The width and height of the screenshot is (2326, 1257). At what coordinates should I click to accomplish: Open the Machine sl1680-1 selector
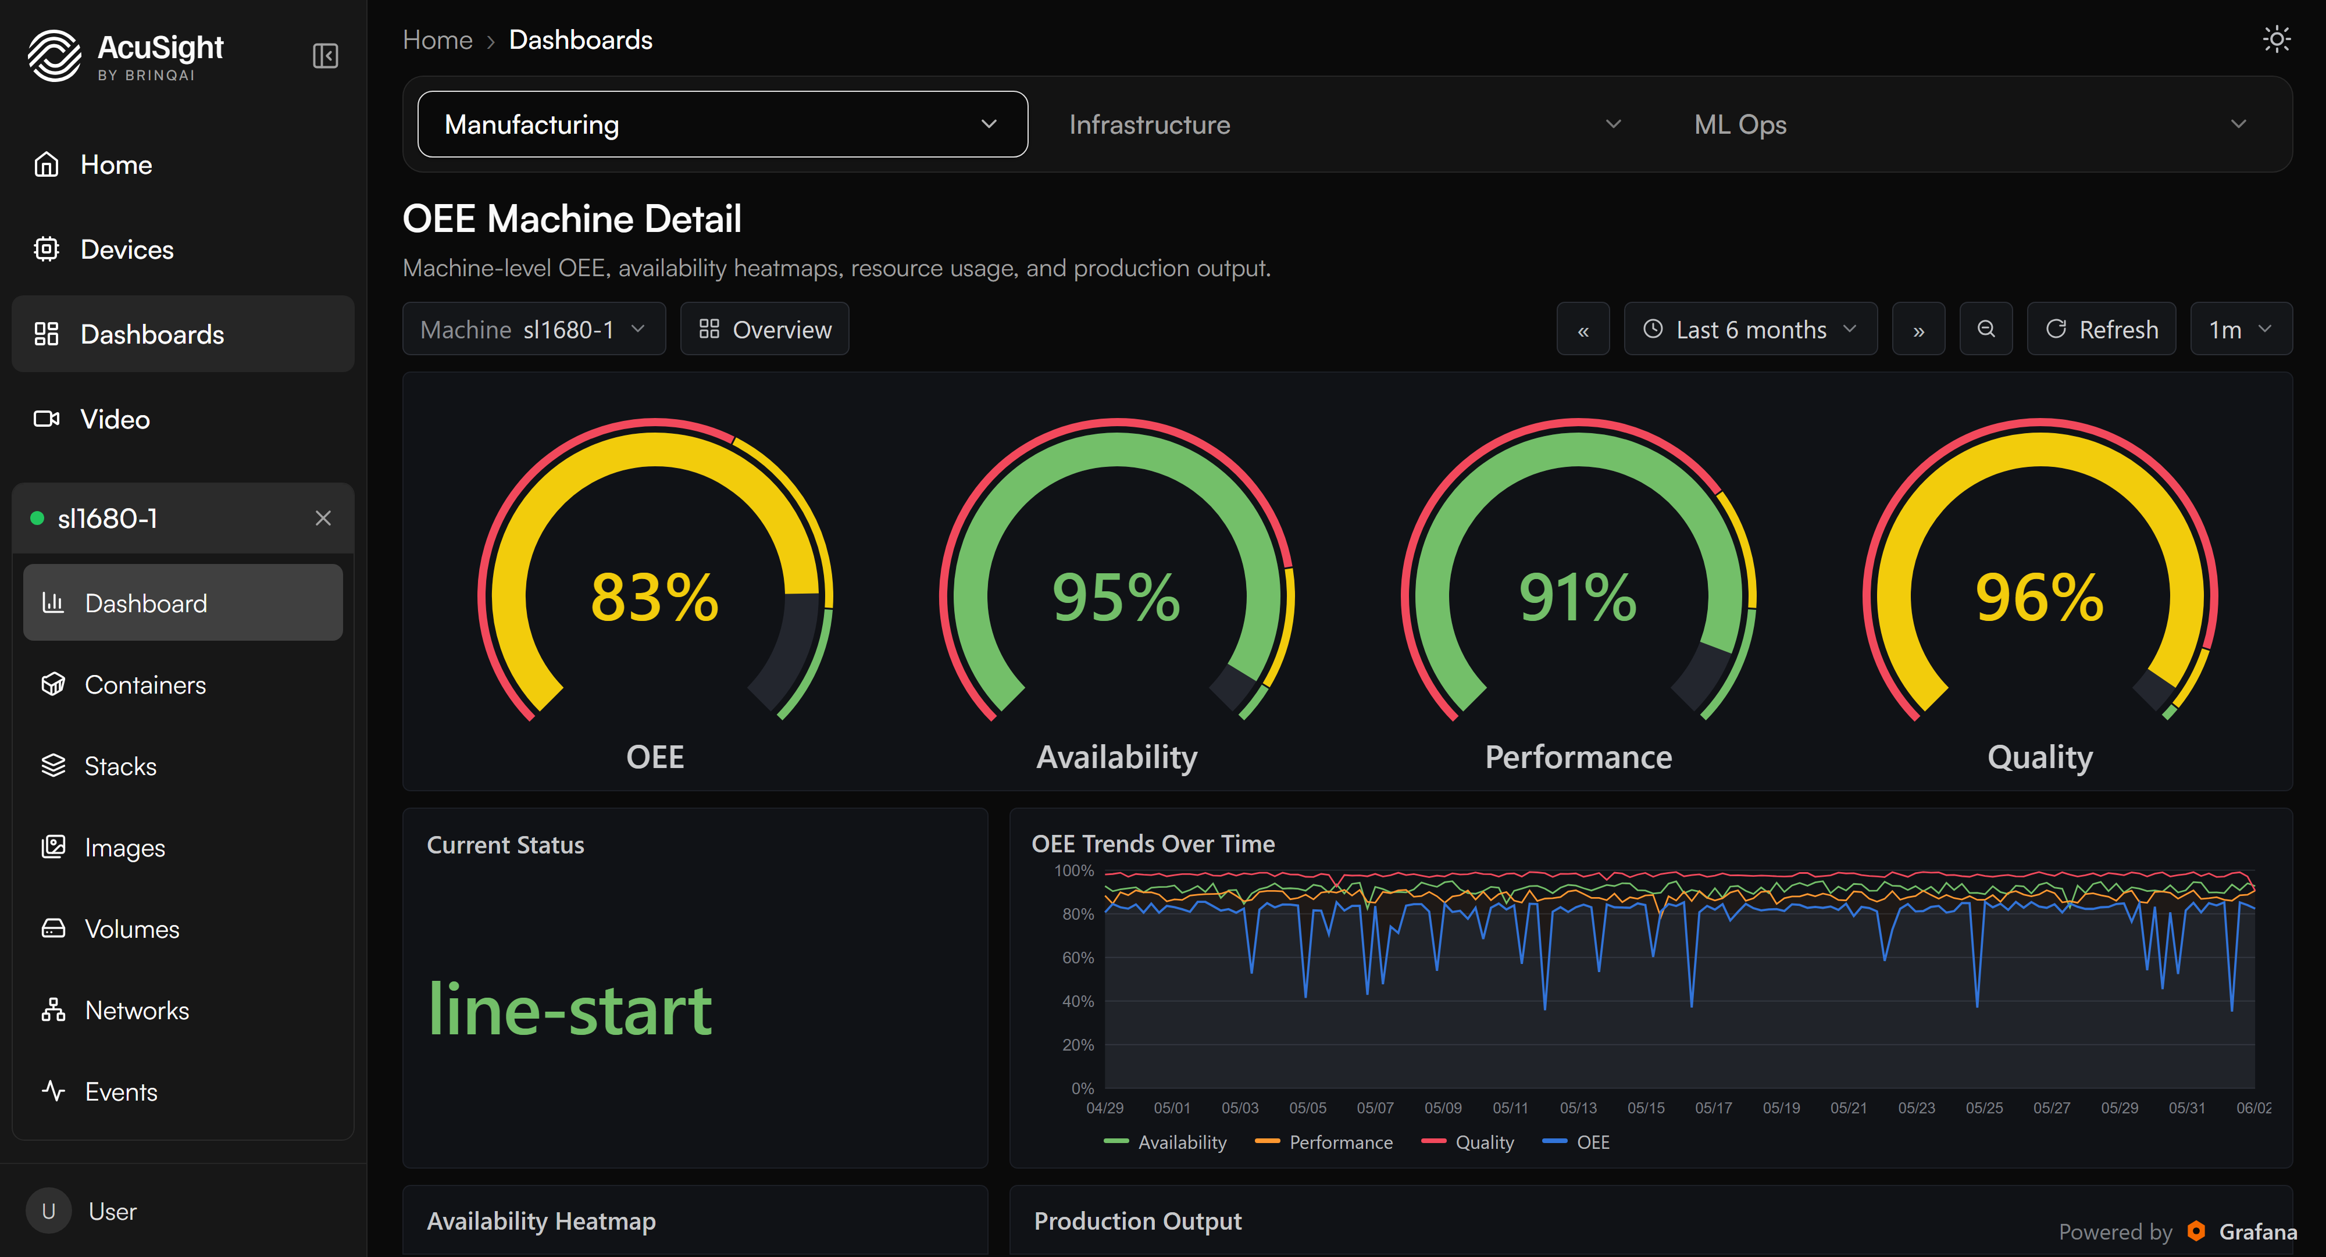point(534,330)
